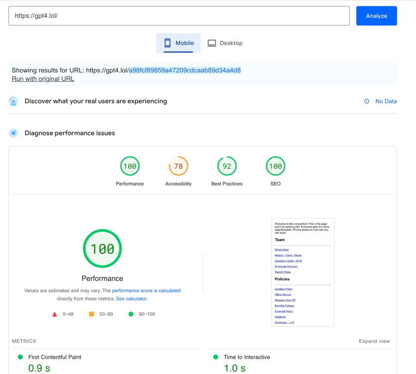Click the Analyze button

pyautogui.click(x=376, y=16)
